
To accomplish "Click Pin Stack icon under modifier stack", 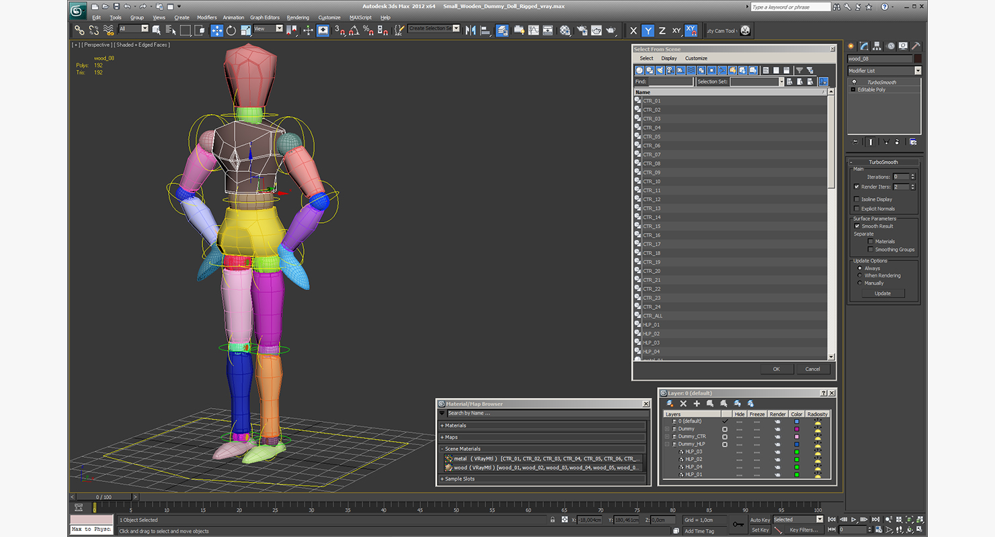I will tap(855, 142).
